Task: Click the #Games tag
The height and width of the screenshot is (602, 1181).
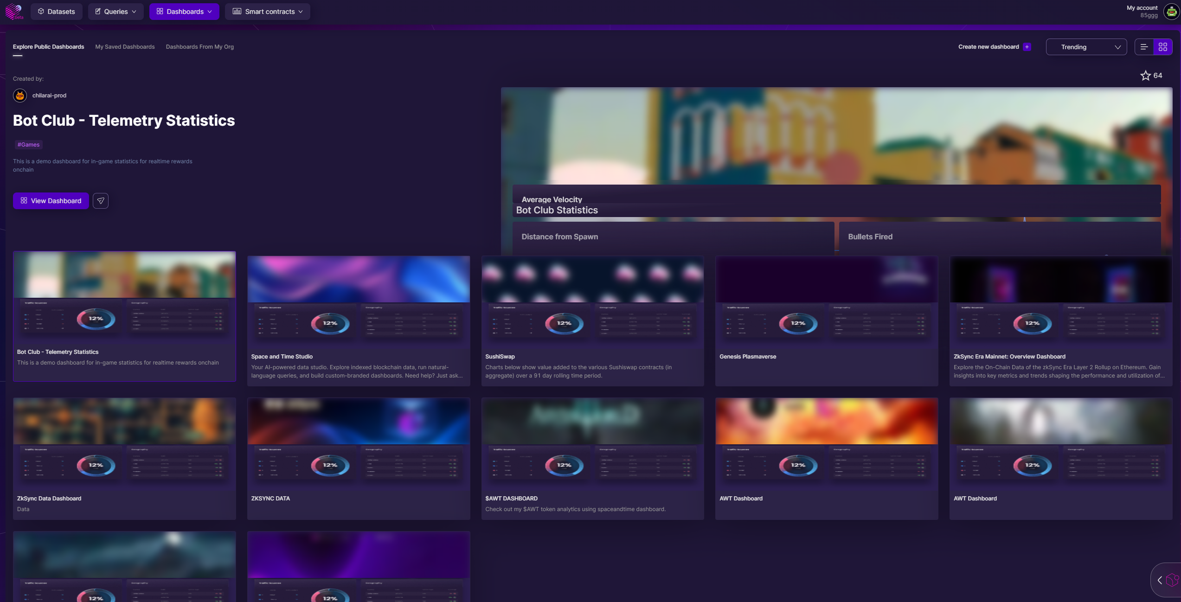Action: coord(29,145)
